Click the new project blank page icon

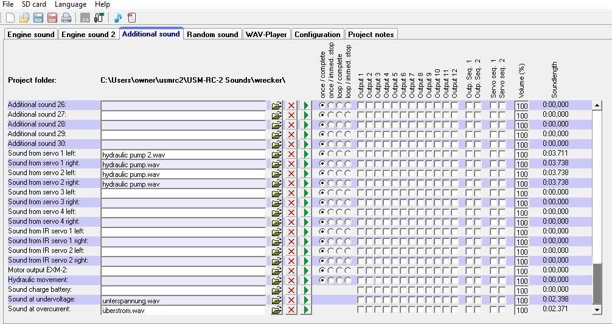[10, 18]
